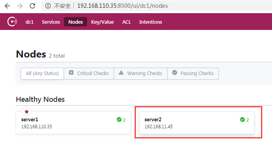Open the server1 node card

73,122
